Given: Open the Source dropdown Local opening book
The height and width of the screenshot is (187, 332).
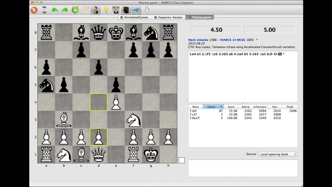Looking at the screenshot, I should 278,154.
